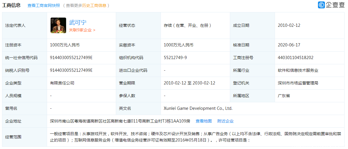Select 企业类型 label cell
Viewport: 348px width, 149px height.
point(25,83)
